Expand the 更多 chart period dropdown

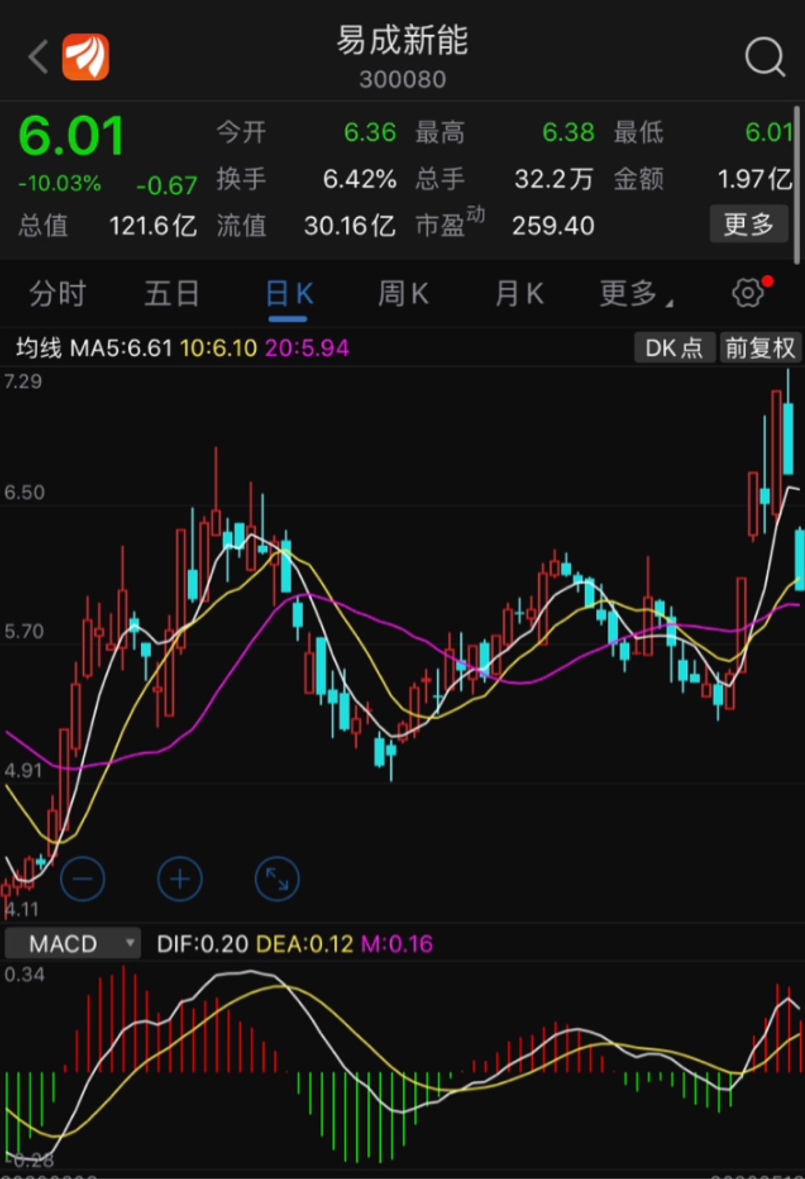pos(635,294)
